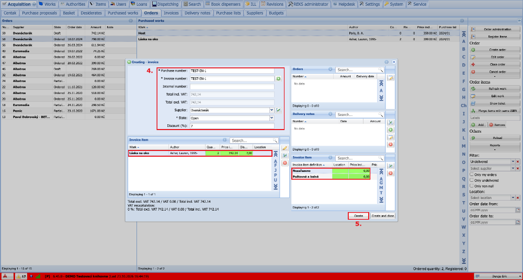
Task: Jump to letter M in Purchased works index
Action: tap(463, 146)
